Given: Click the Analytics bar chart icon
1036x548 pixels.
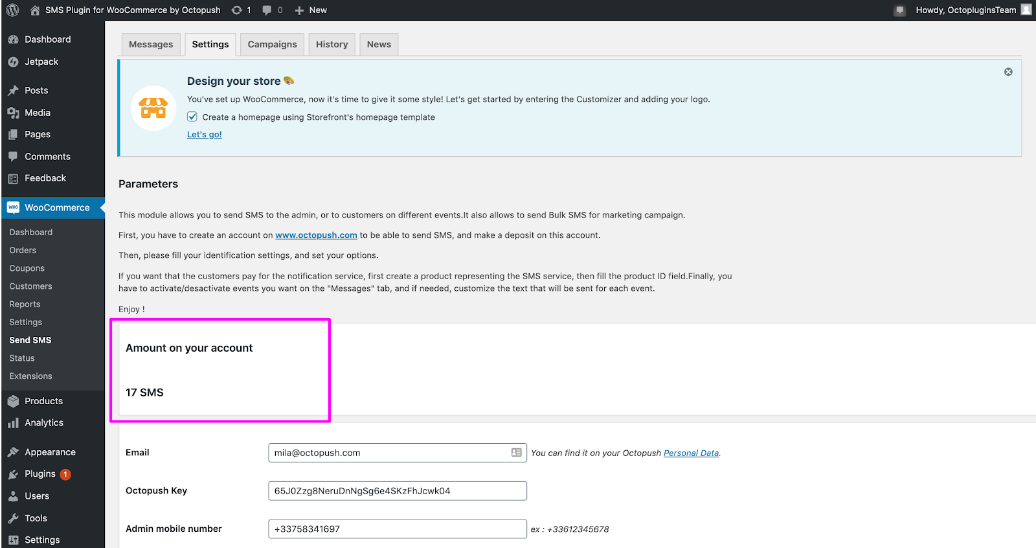Looking at the screenshot, I should click(x=13, y=423).
